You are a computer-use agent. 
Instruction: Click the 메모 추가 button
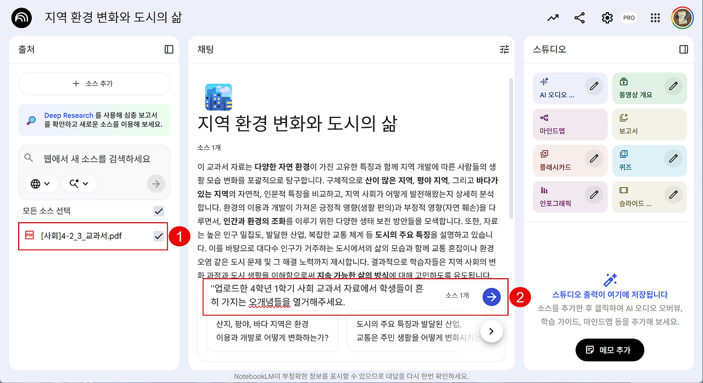[610, 350]
